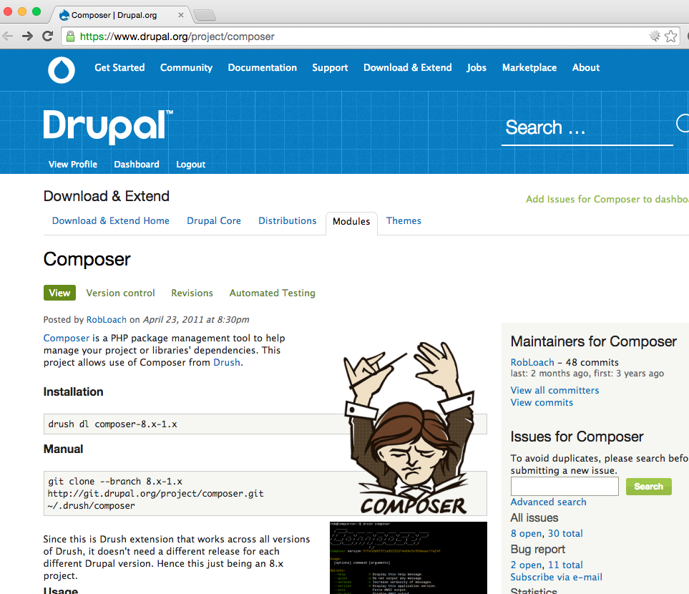
Task: Click the View Profile link
Action: (73, 165)
